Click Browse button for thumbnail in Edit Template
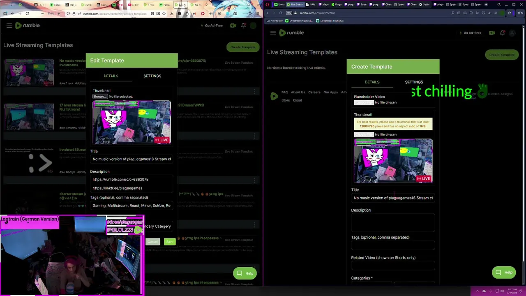The height and width of the screenshot is (296, 526). (x=100, y=97)
